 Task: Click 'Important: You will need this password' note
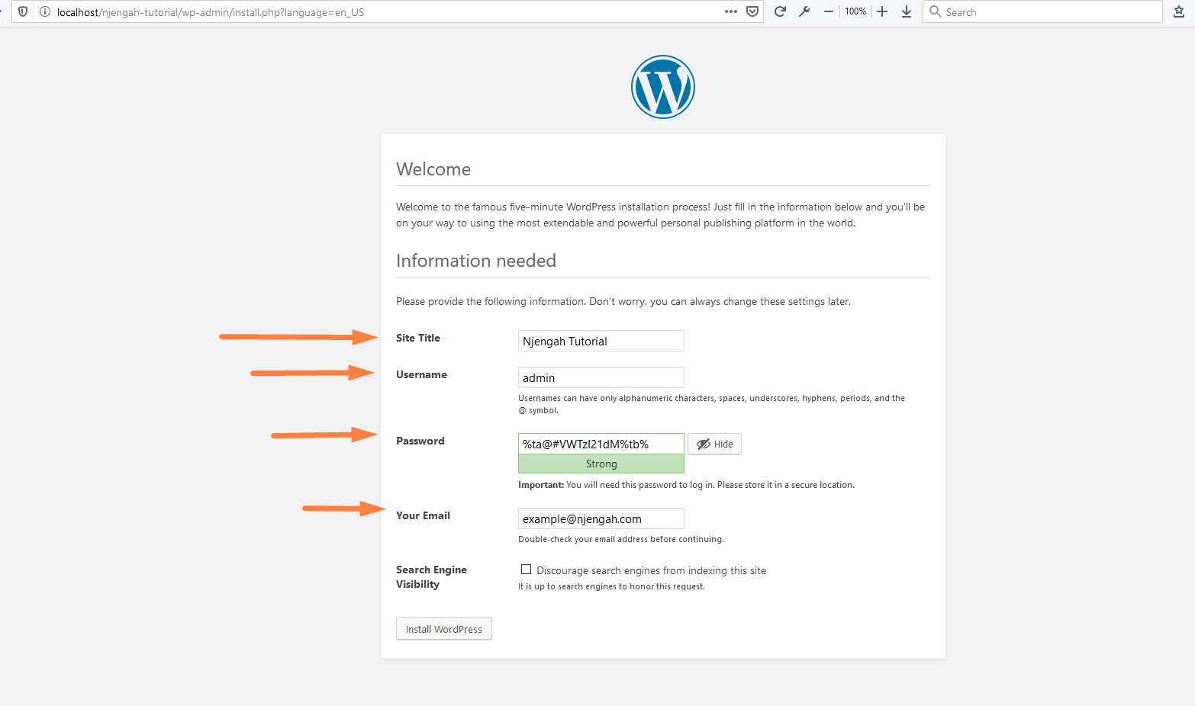tap(686, 485)
